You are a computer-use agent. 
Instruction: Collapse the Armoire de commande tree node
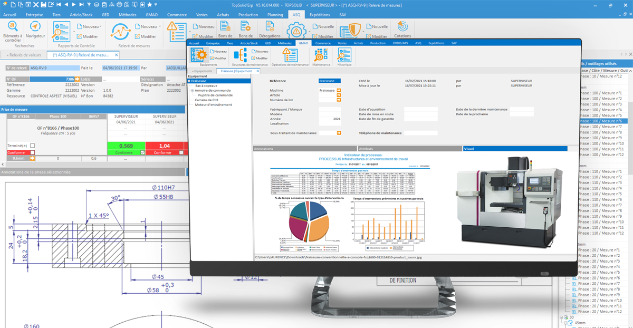[193, 90]
